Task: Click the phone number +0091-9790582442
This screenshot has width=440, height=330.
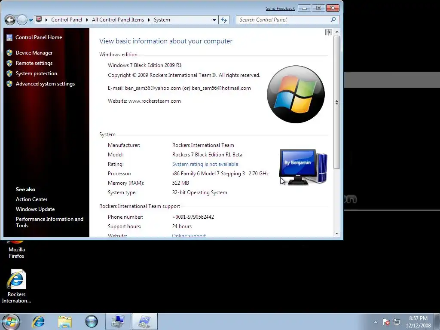Action: tap(193, 217)
